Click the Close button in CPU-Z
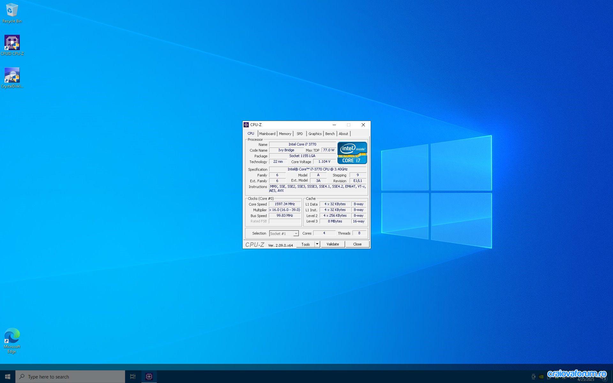 357,244
